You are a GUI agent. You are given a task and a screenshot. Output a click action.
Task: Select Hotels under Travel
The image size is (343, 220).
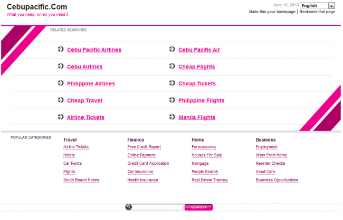coord(69,155)
